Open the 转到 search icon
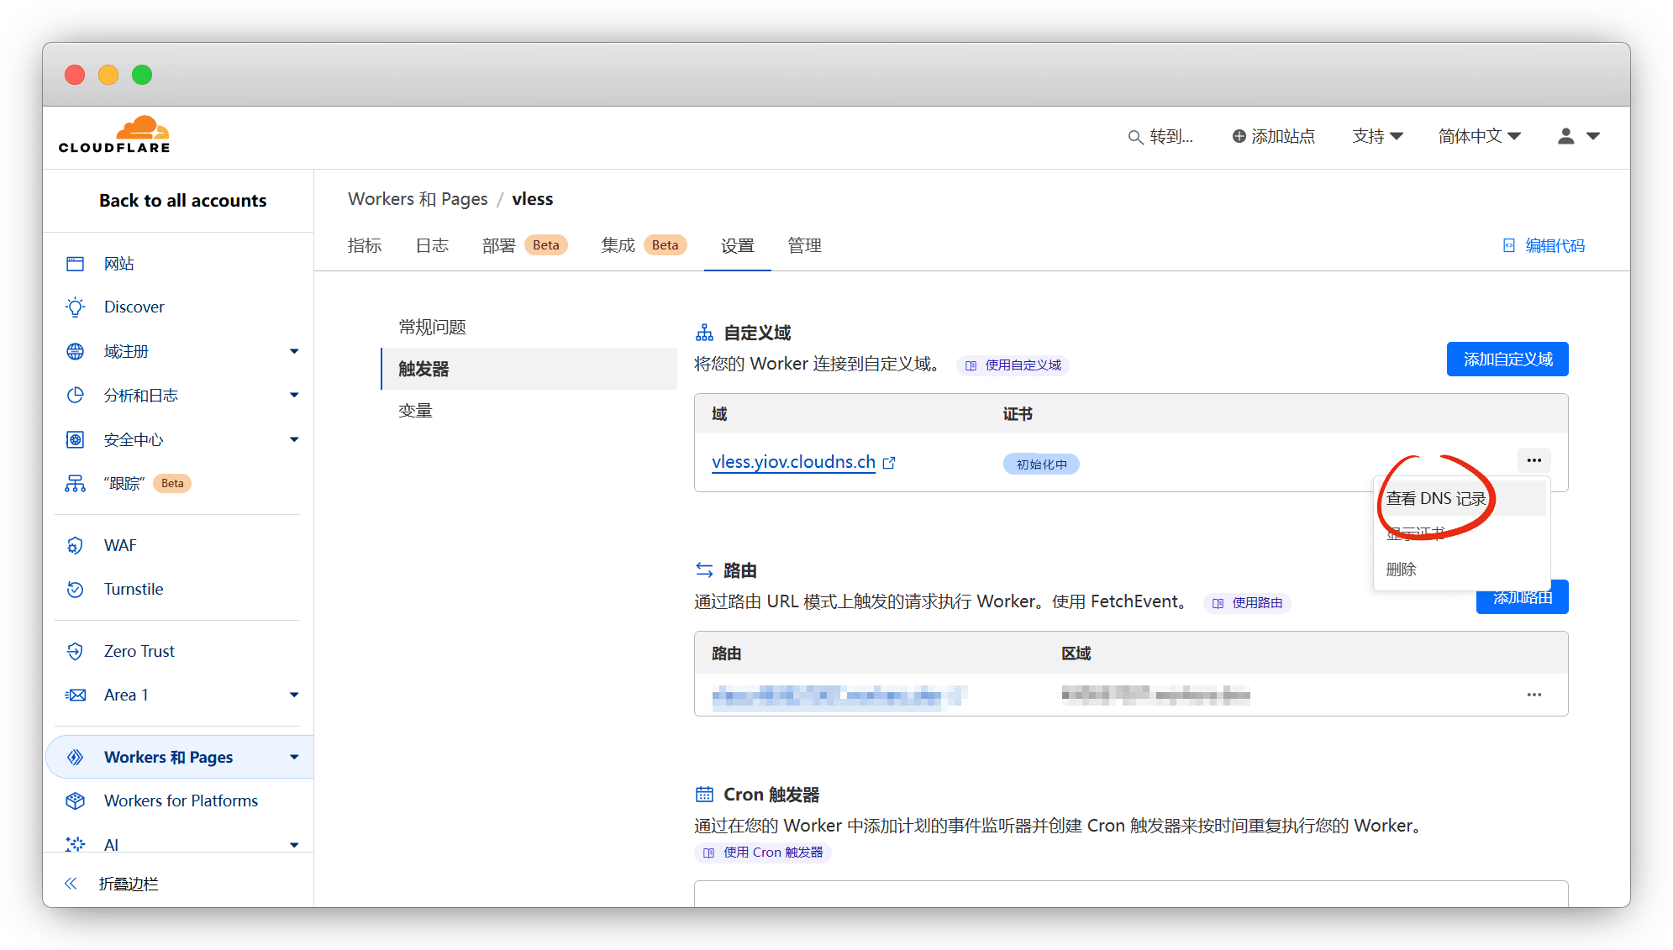 click(x=1134, y=137)
